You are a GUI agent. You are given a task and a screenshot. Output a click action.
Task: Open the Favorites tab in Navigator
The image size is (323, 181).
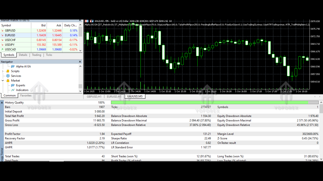click(26, 96)
